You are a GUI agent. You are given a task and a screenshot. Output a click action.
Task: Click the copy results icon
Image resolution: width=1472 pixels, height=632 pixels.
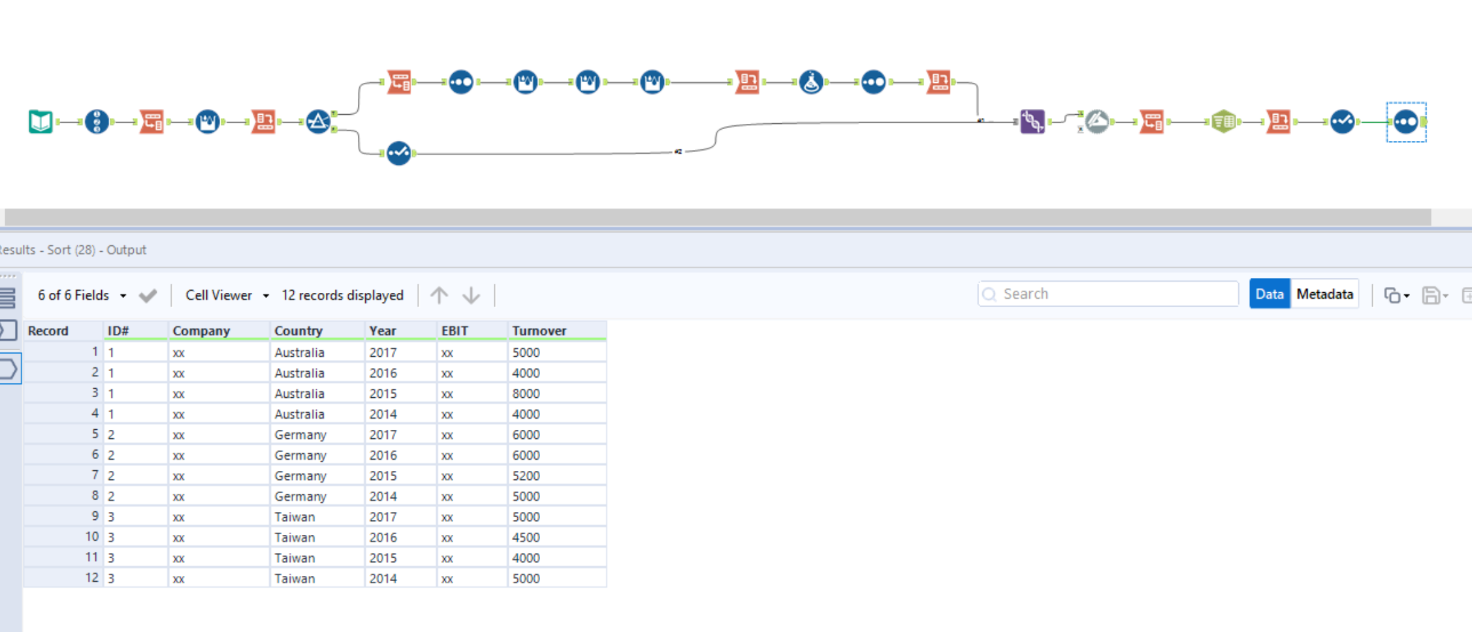pos(1394,294)
